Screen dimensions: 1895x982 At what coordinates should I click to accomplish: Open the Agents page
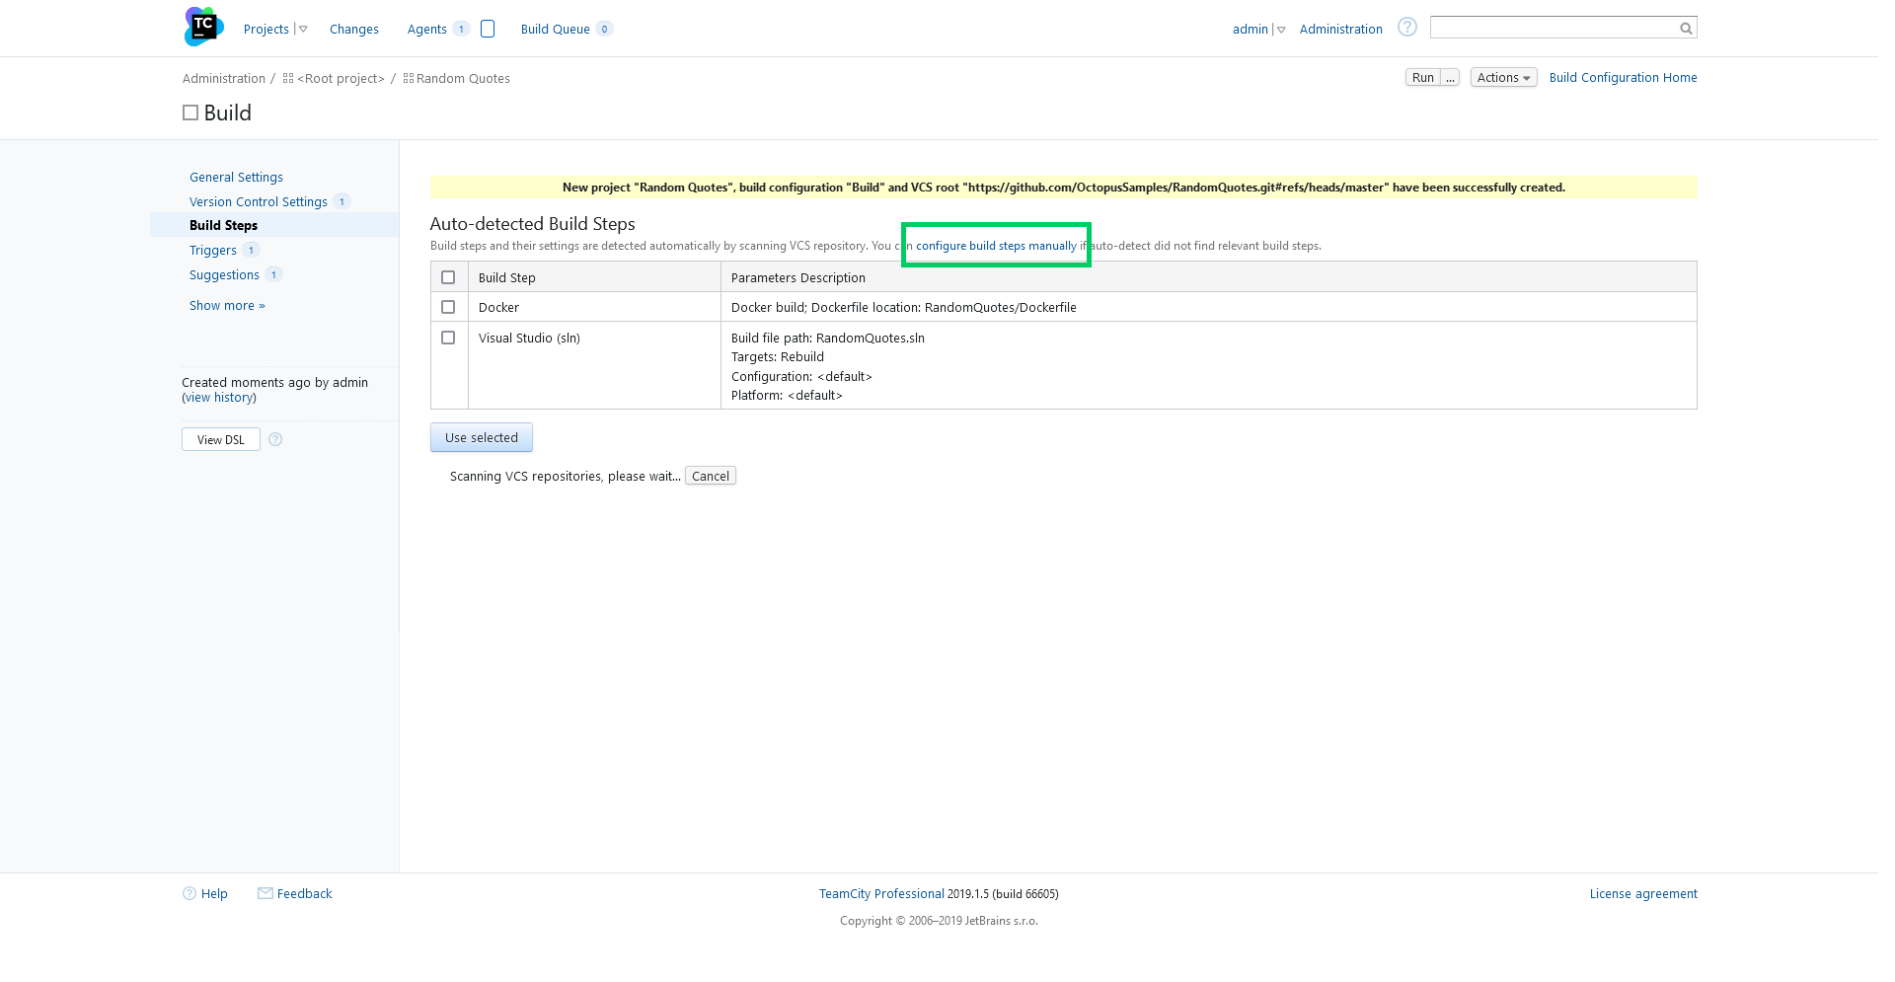[x=427, y=30]
